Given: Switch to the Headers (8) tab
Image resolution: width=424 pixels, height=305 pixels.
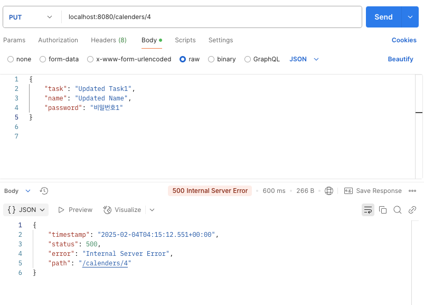Looking at the screenshot, I should (109, 40).
